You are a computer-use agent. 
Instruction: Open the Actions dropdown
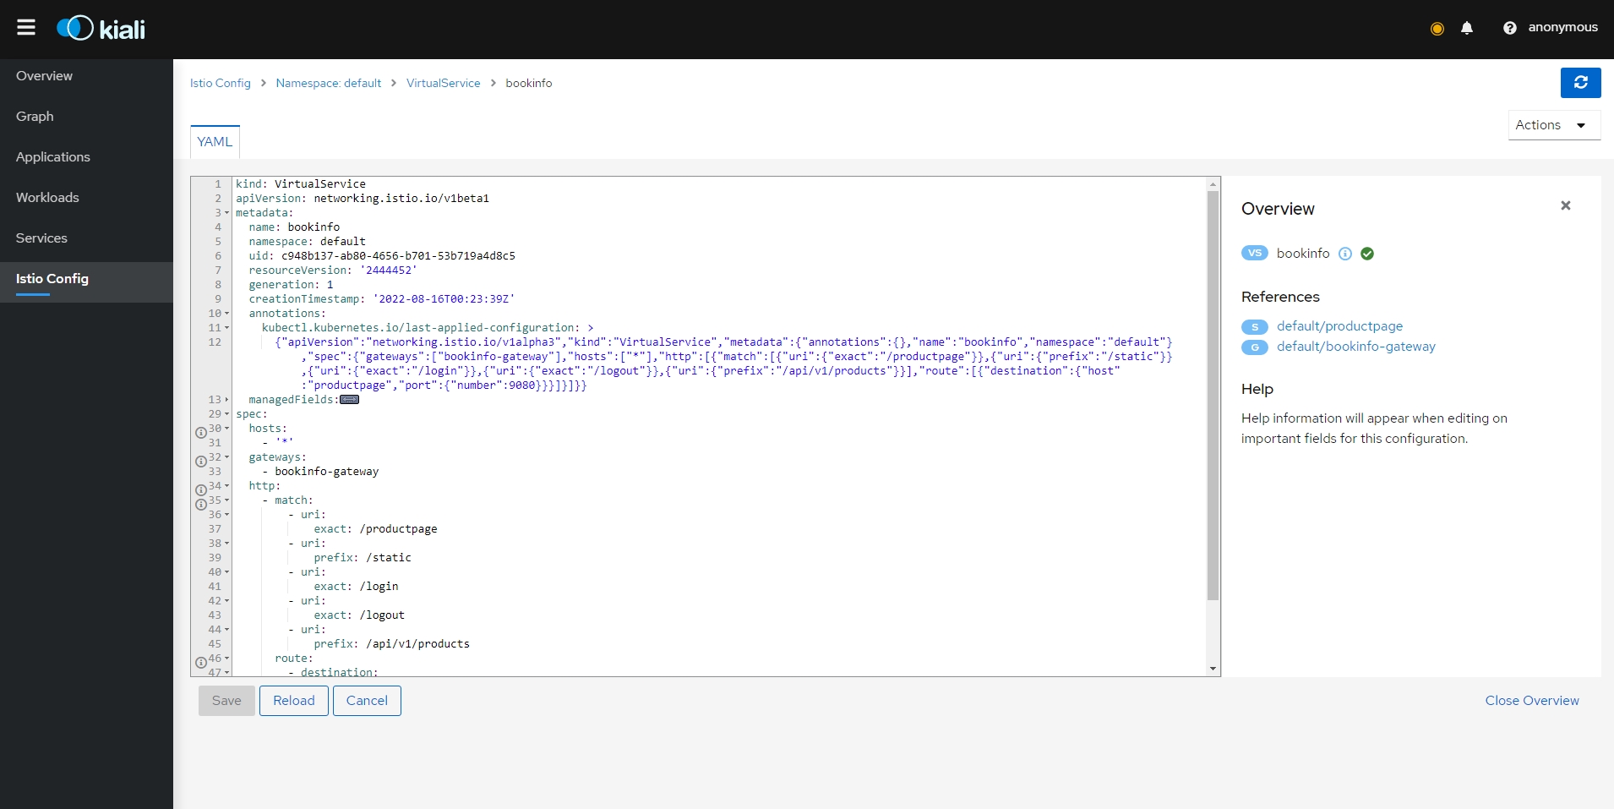coord(1553,125)
